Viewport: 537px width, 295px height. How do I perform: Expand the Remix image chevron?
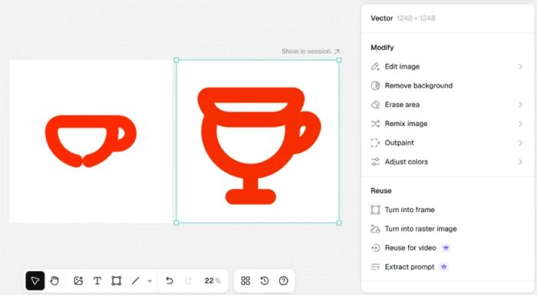click(x=521, y=124)
